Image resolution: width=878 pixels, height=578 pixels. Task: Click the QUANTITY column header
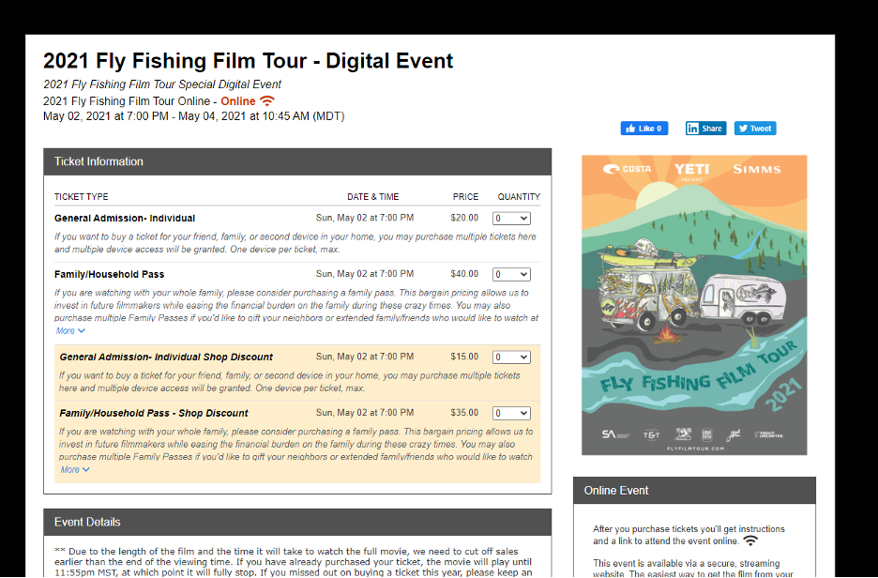[519, 197]
